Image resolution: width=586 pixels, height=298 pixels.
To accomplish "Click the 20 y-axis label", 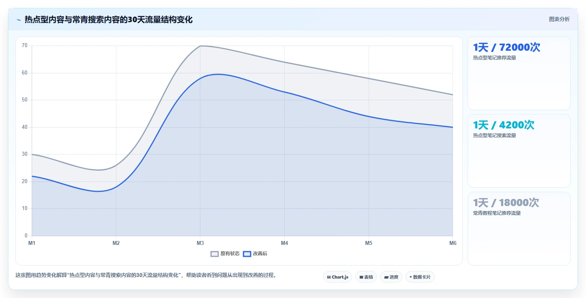I will click(x=25, y=181).
